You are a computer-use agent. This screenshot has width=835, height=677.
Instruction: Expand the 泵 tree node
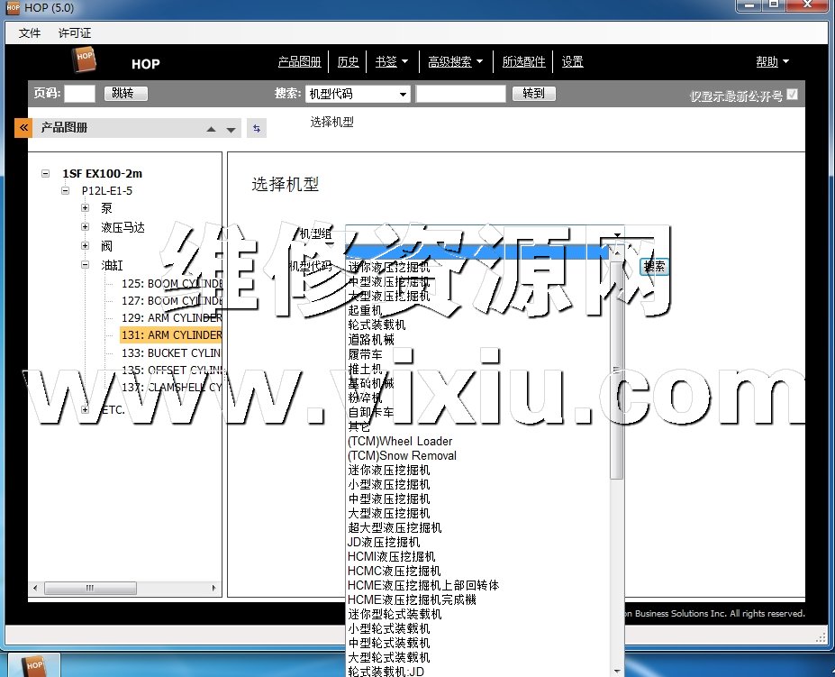point(86,207)
